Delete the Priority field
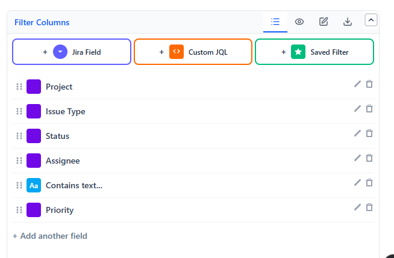The height and width of the screenshot is (258, 394). pos(369,207)
